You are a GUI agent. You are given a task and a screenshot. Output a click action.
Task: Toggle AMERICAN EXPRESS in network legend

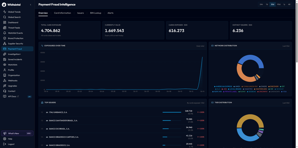(x=223, y=87)
